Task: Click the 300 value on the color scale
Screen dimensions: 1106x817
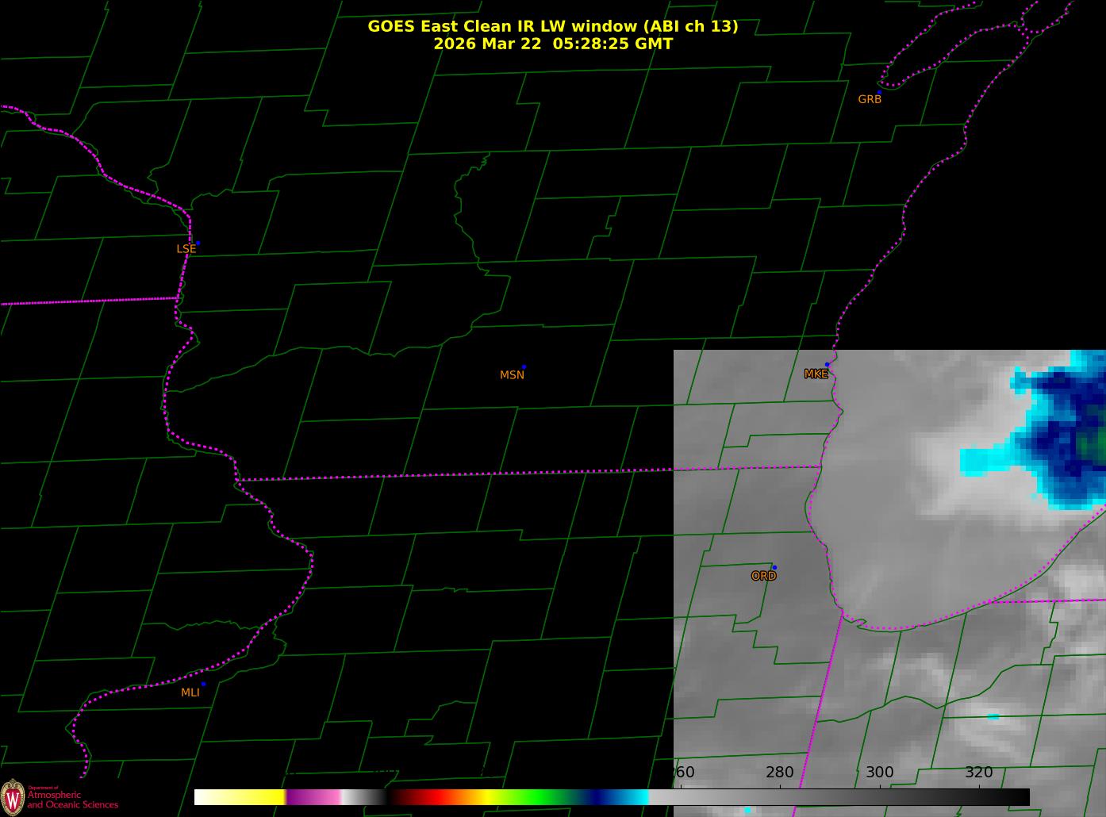Action: (x=879, y=773)
